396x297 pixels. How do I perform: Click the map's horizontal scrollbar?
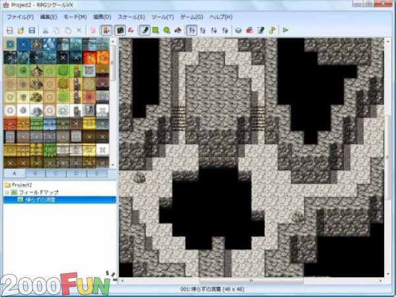tap(251, 280)
